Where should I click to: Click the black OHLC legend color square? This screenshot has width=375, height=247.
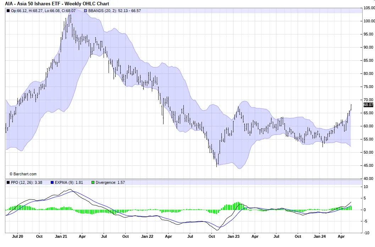click(8, 11)
